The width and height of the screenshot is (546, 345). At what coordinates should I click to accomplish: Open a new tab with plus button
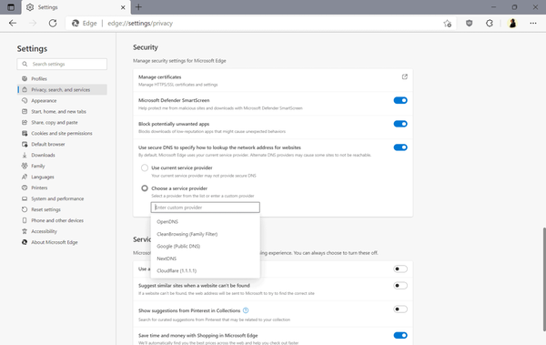[138, 7]
